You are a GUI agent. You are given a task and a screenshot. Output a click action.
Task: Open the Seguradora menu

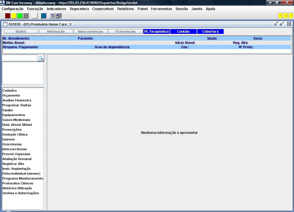click(79, 9)
